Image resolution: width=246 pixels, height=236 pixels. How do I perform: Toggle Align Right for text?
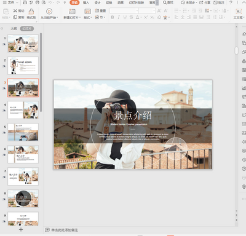[189, 17]
